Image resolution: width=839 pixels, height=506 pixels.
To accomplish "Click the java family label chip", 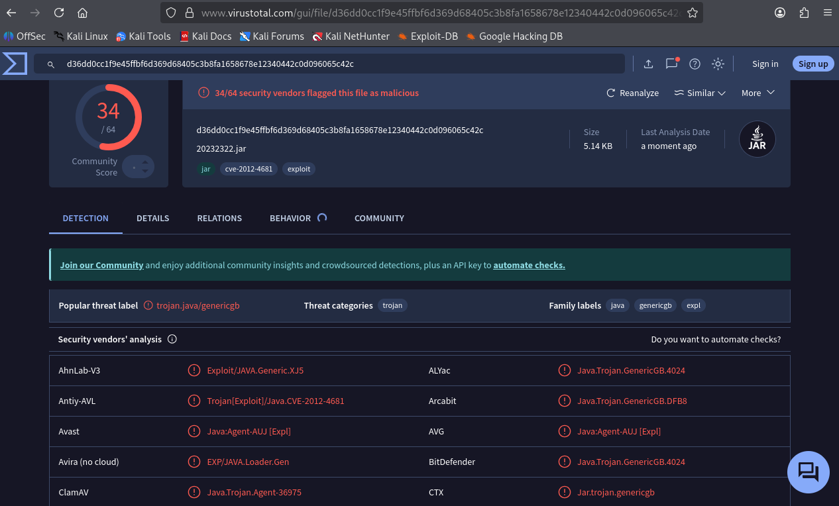I will click(x=618, y=305).
